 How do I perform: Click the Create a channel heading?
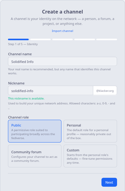click(62, 12)
